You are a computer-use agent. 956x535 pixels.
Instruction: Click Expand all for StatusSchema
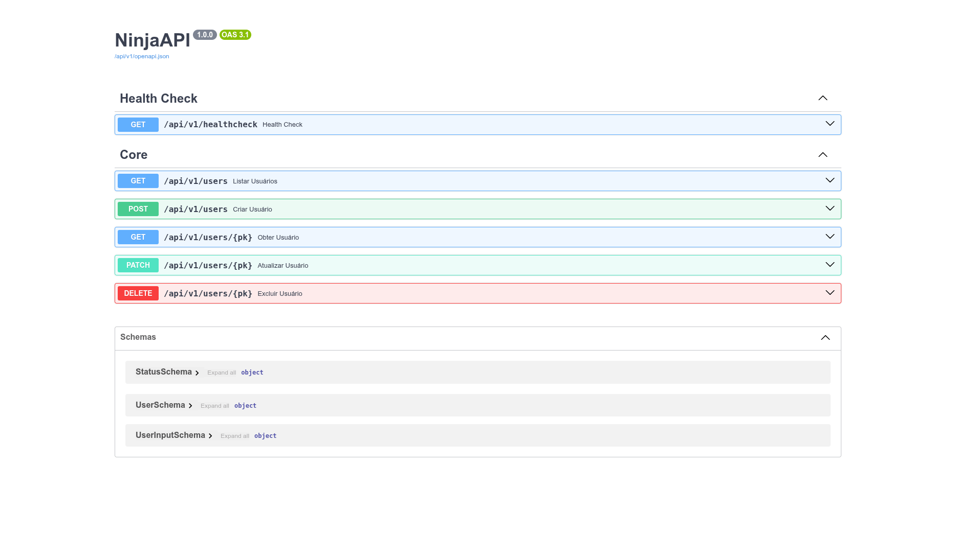point(222,373)
